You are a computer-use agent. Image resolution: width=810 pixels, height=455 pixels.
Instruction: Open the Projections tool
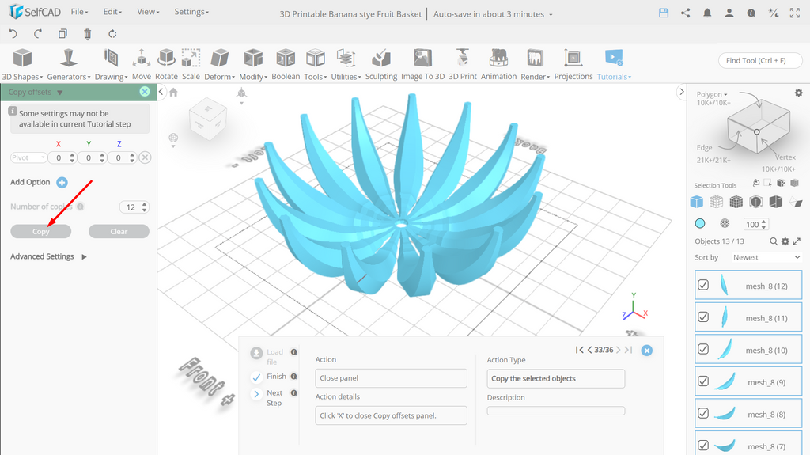573,64
